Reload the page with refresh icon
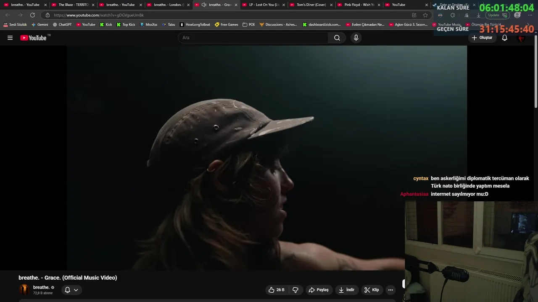The image size is (538, 302). coord(32,15)
